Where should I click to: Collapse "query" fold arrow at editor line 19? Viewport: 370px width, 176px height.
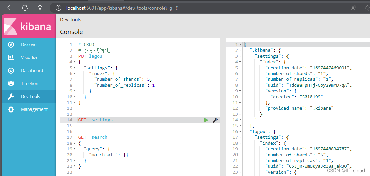click(75, 149)
